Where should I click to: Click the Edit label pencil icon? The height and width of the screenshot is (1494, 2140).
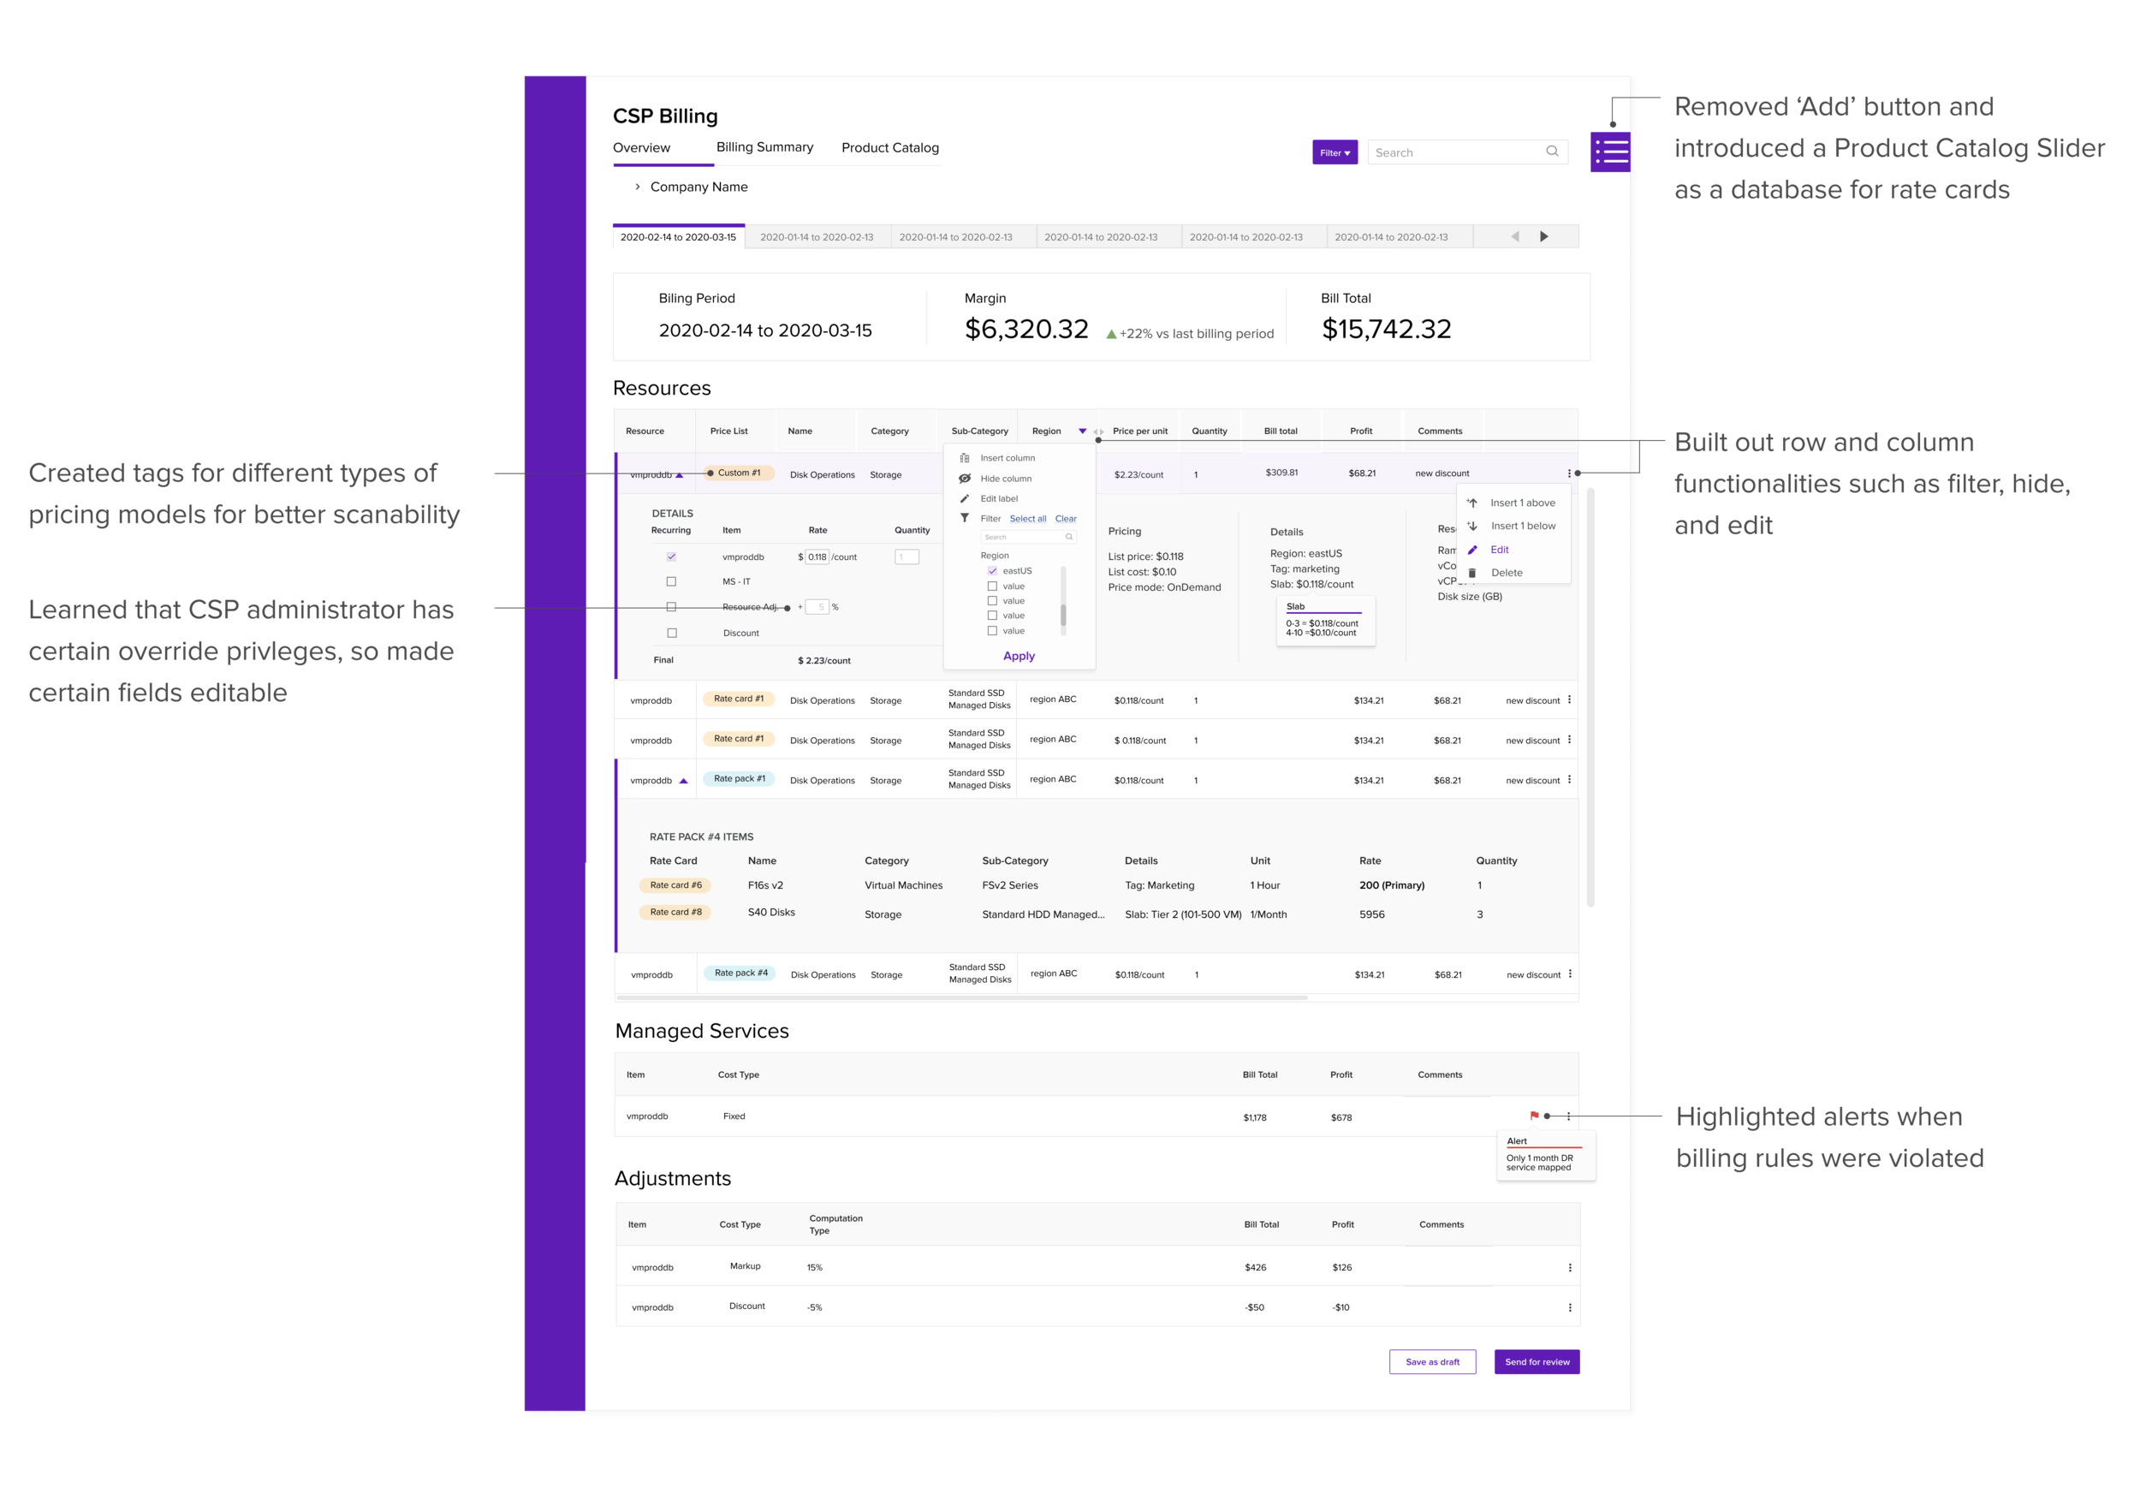[x=965, y=498]
